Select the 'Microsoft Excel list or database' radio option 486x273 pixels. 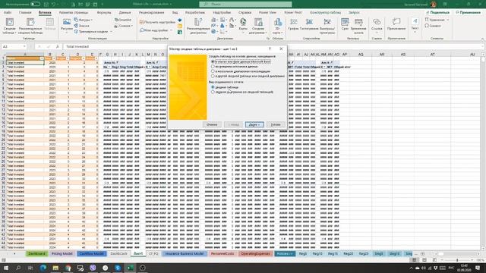[213, 61]
